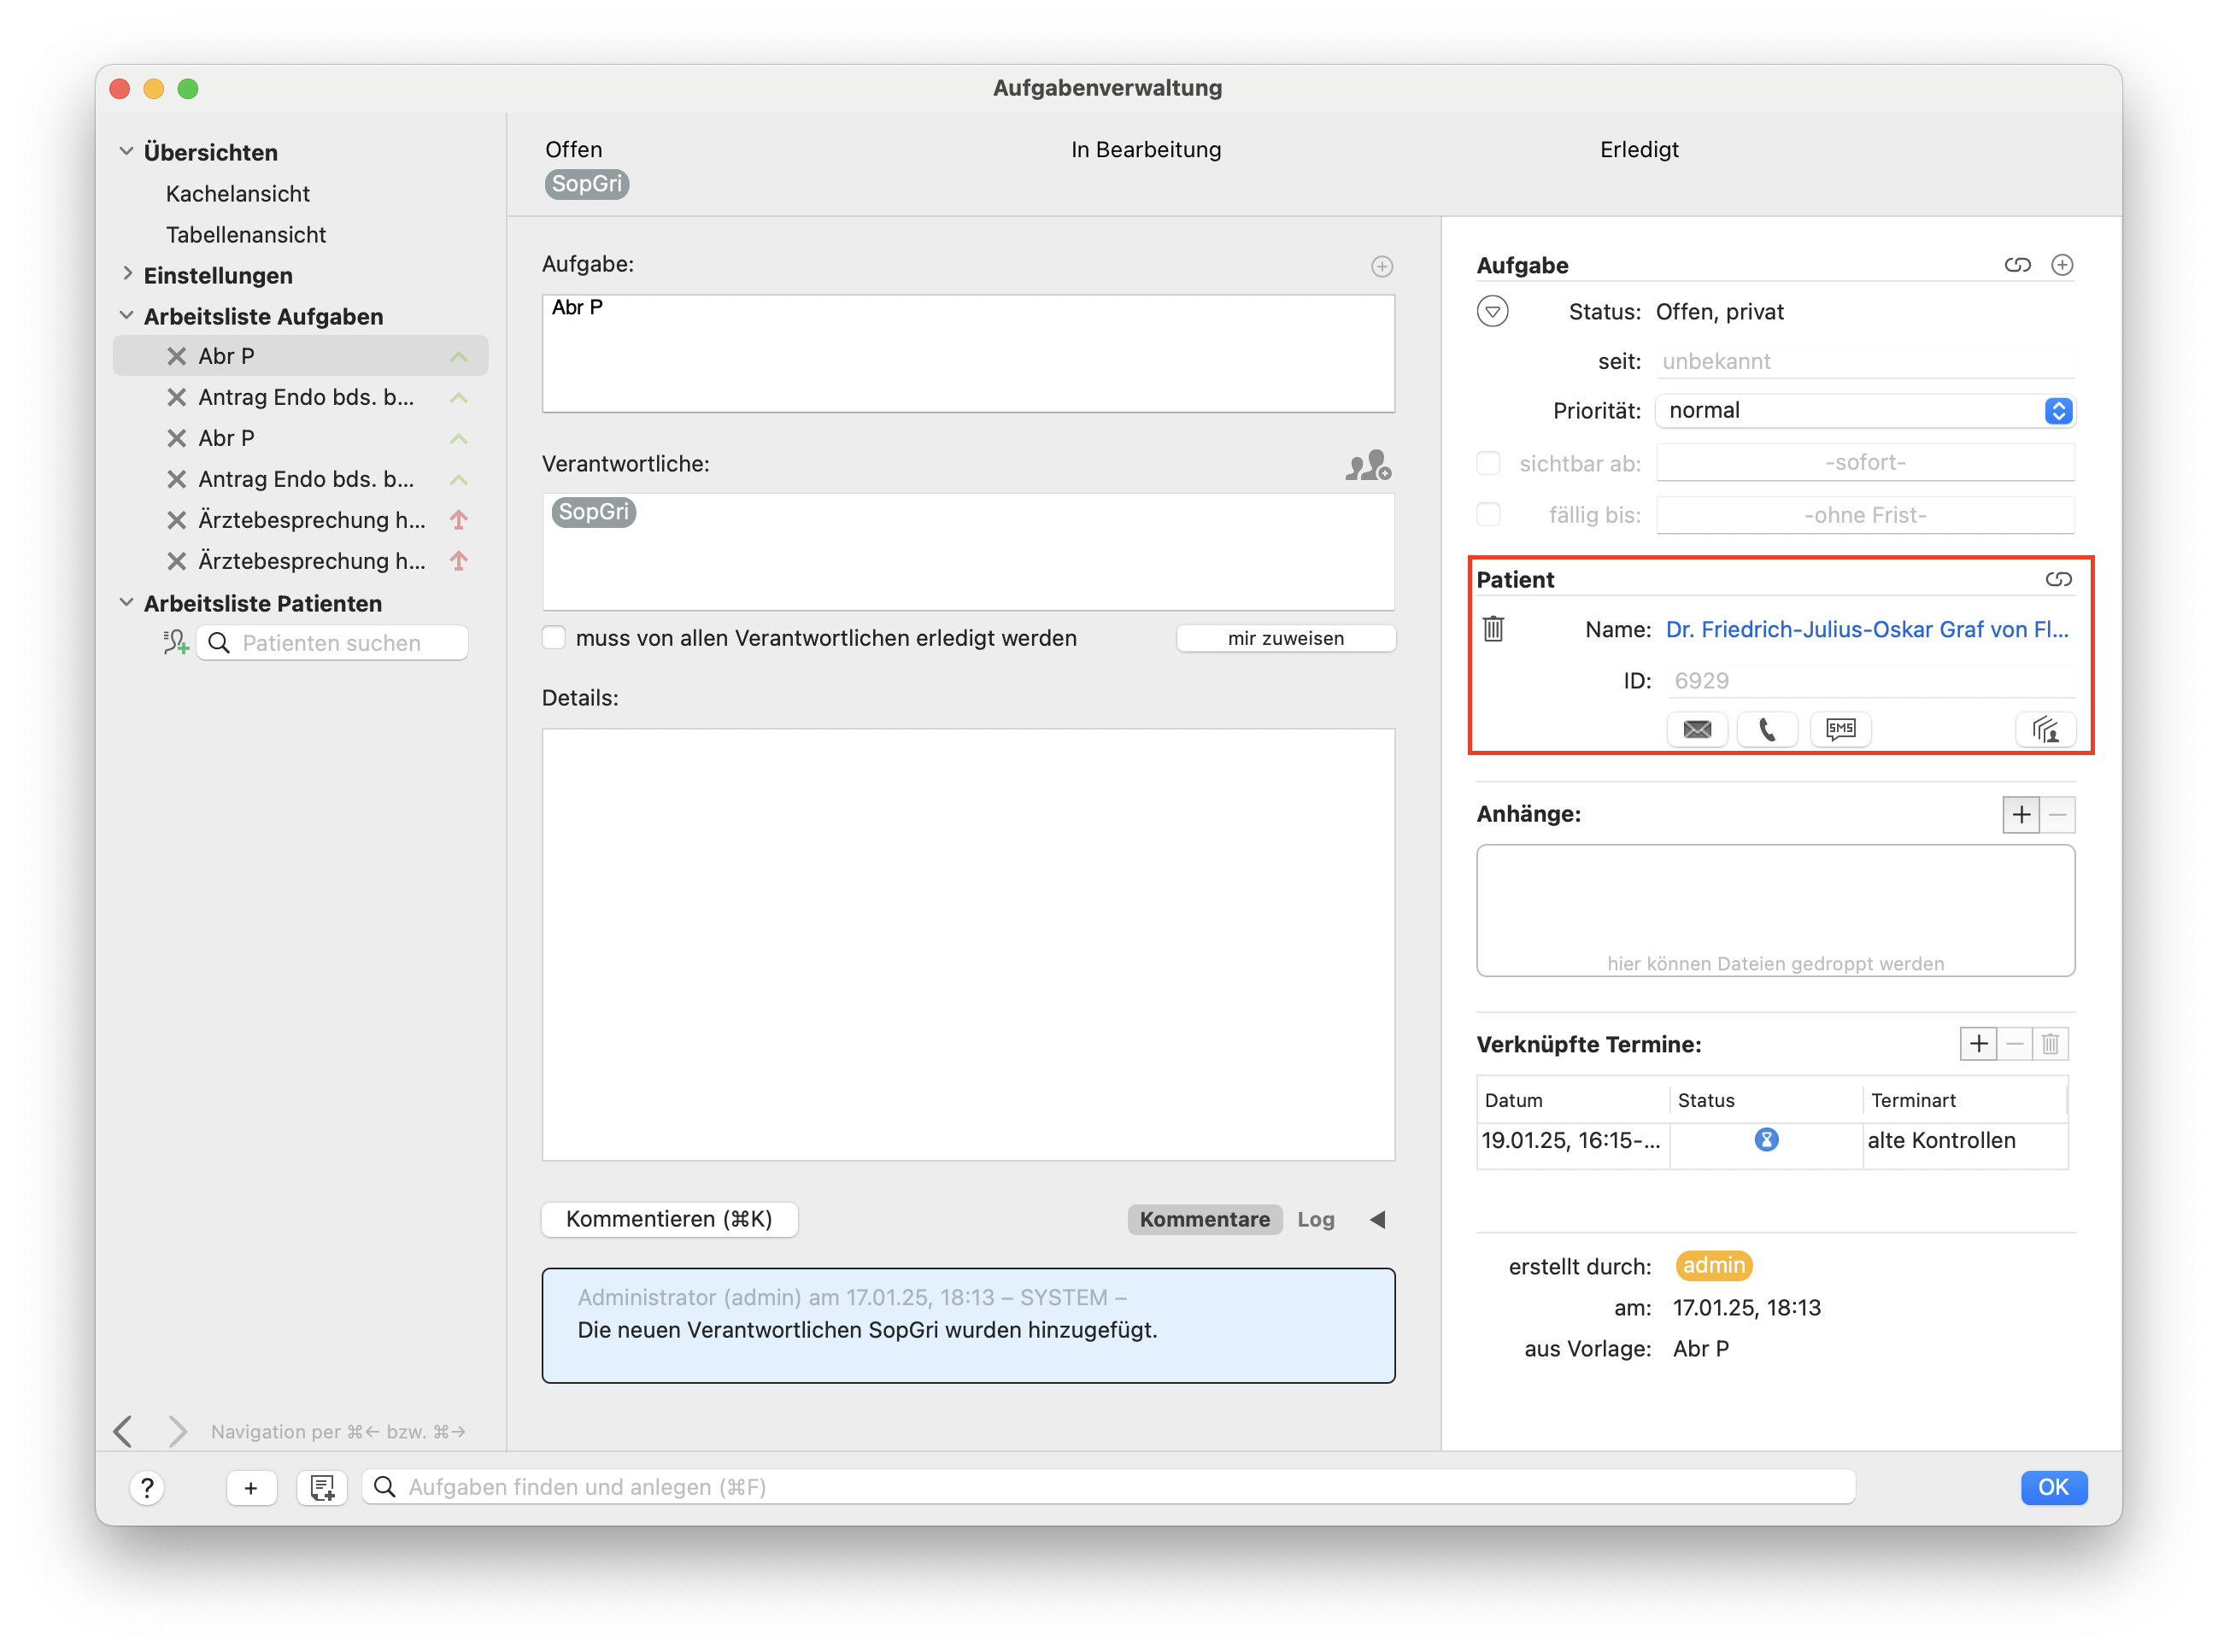This screenshot has height=1652, width=2218.
Task: Open the Priorität dropdown
Action: coord(1864,411)
